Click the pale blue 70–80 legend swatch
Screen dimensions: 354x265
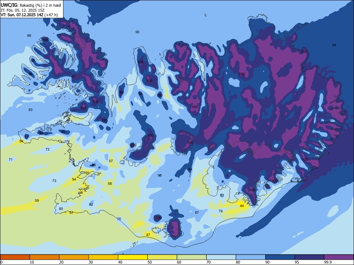tap(221, 257)
